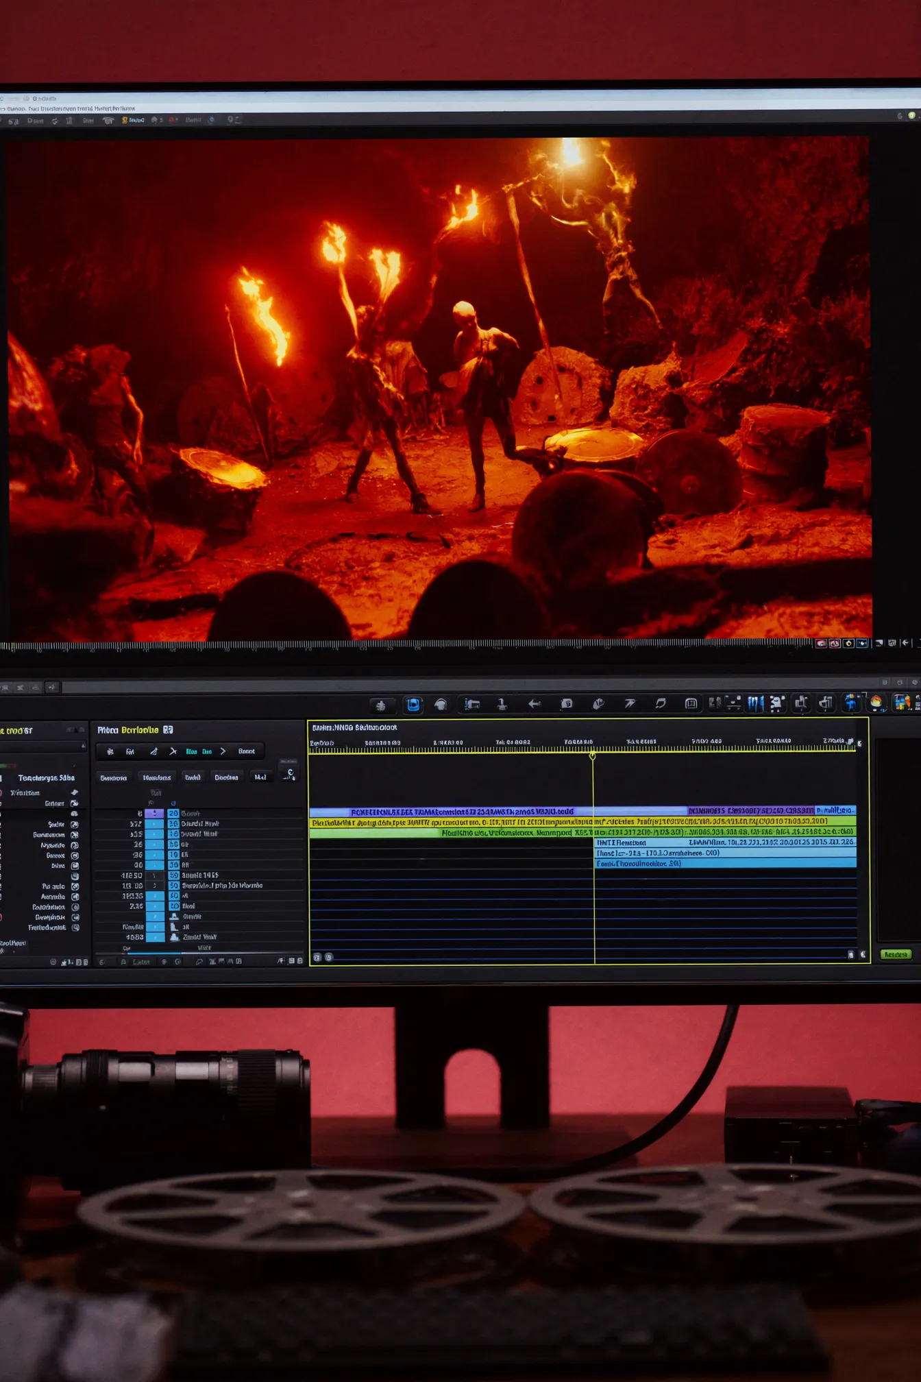Click the value box showing 16
This screenshot has height=1382, width=921.
click(173, 834)
